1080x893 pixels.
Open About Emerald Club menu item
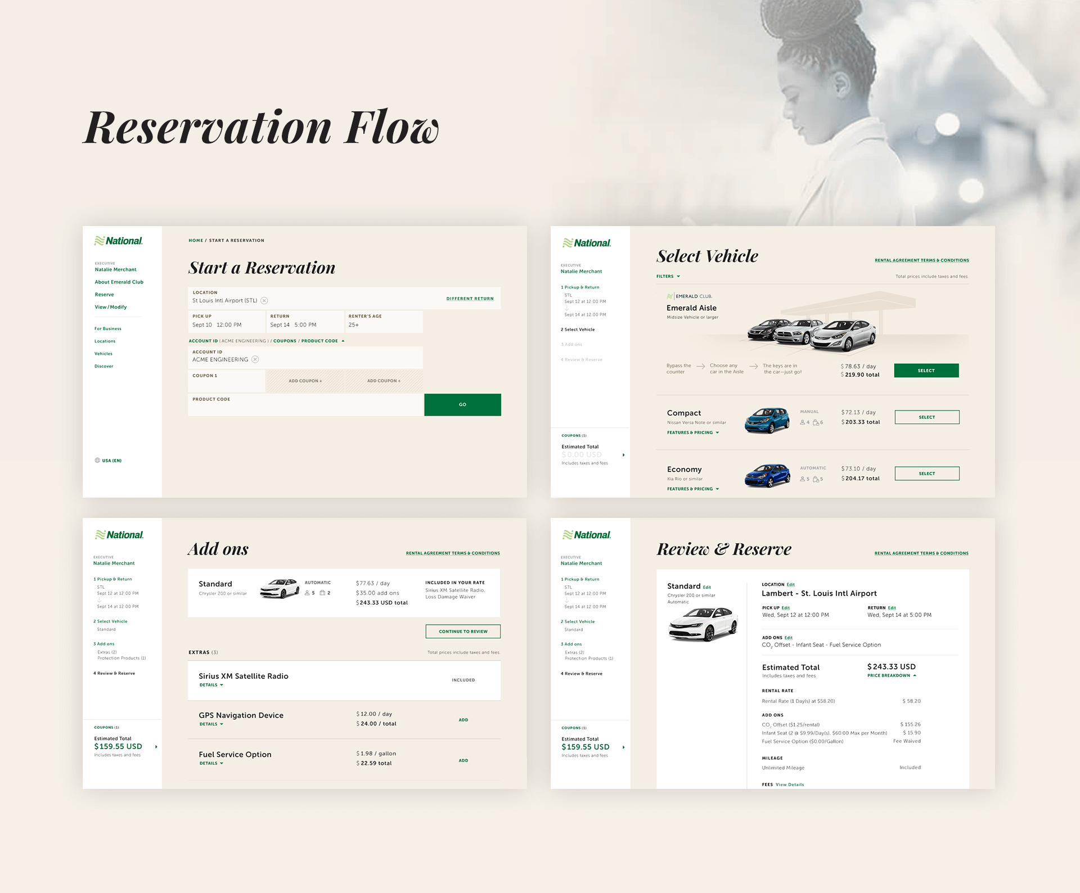click(119, 282)
